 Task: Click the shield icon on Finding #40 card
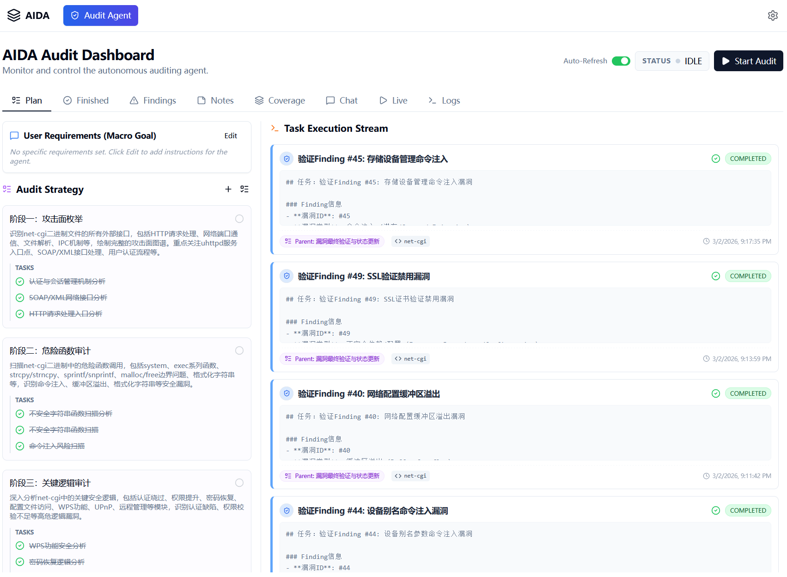point(287,393)
